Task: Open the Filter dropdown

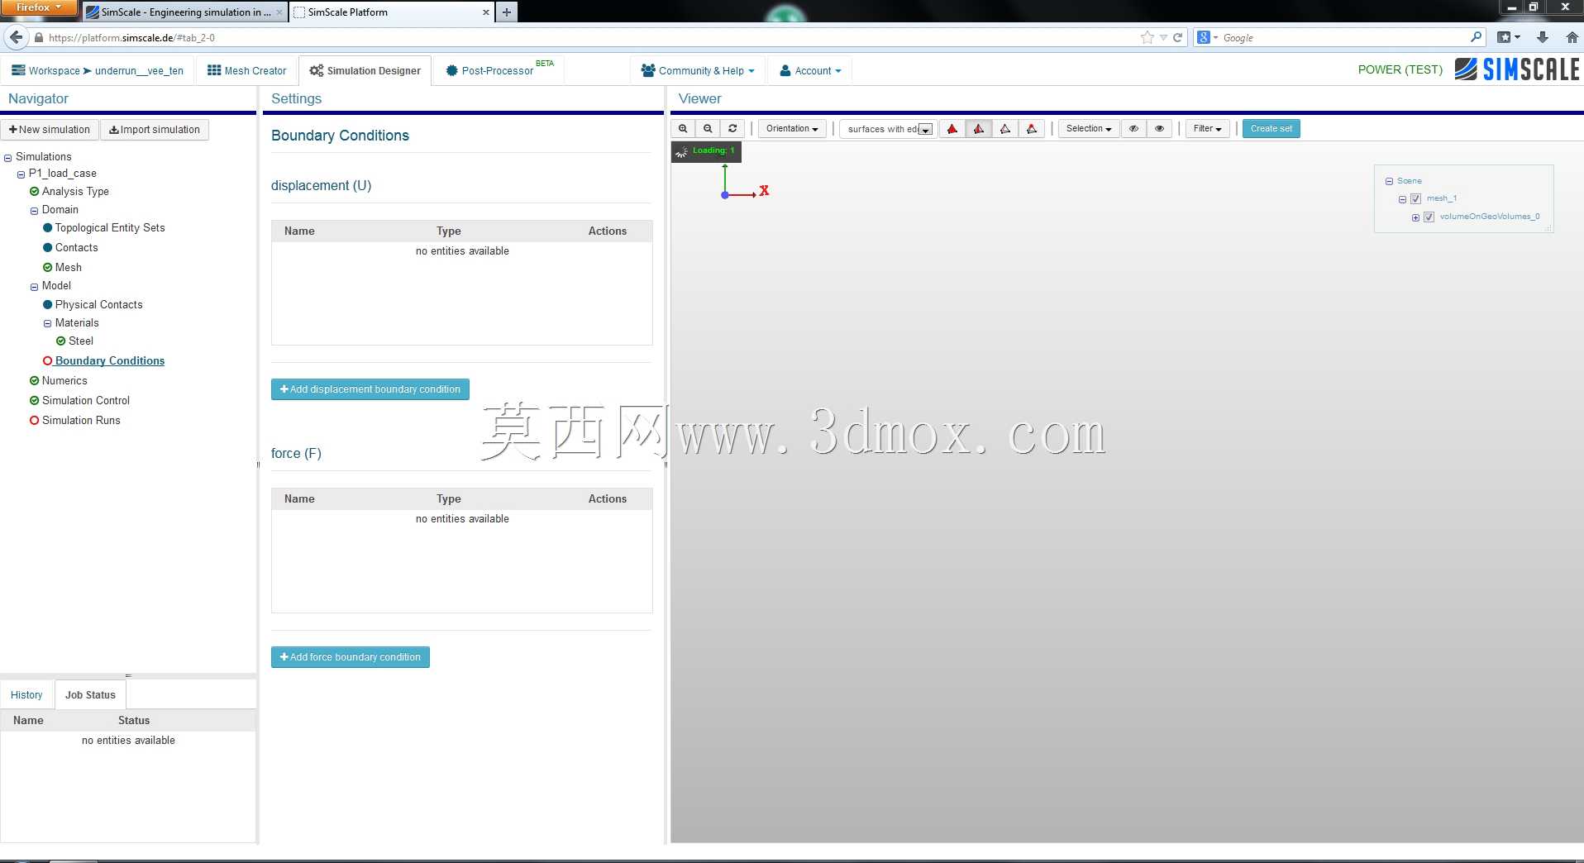Action: tap(1208, 129)
